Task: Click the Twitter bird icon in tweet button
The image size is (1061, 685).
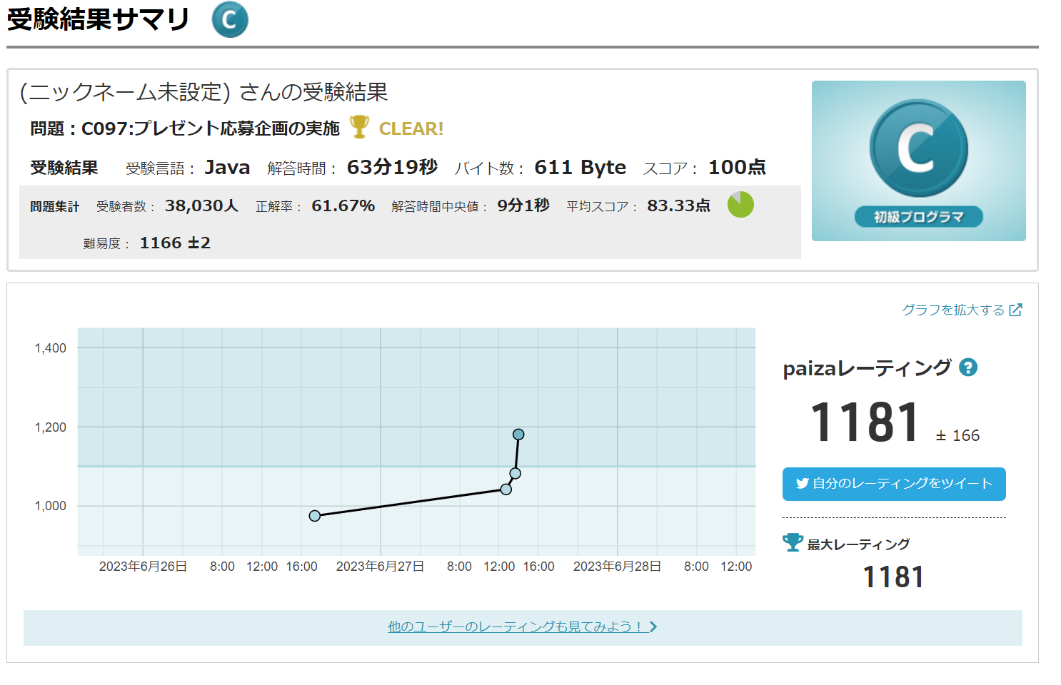Action: click(x=802, y=484)
